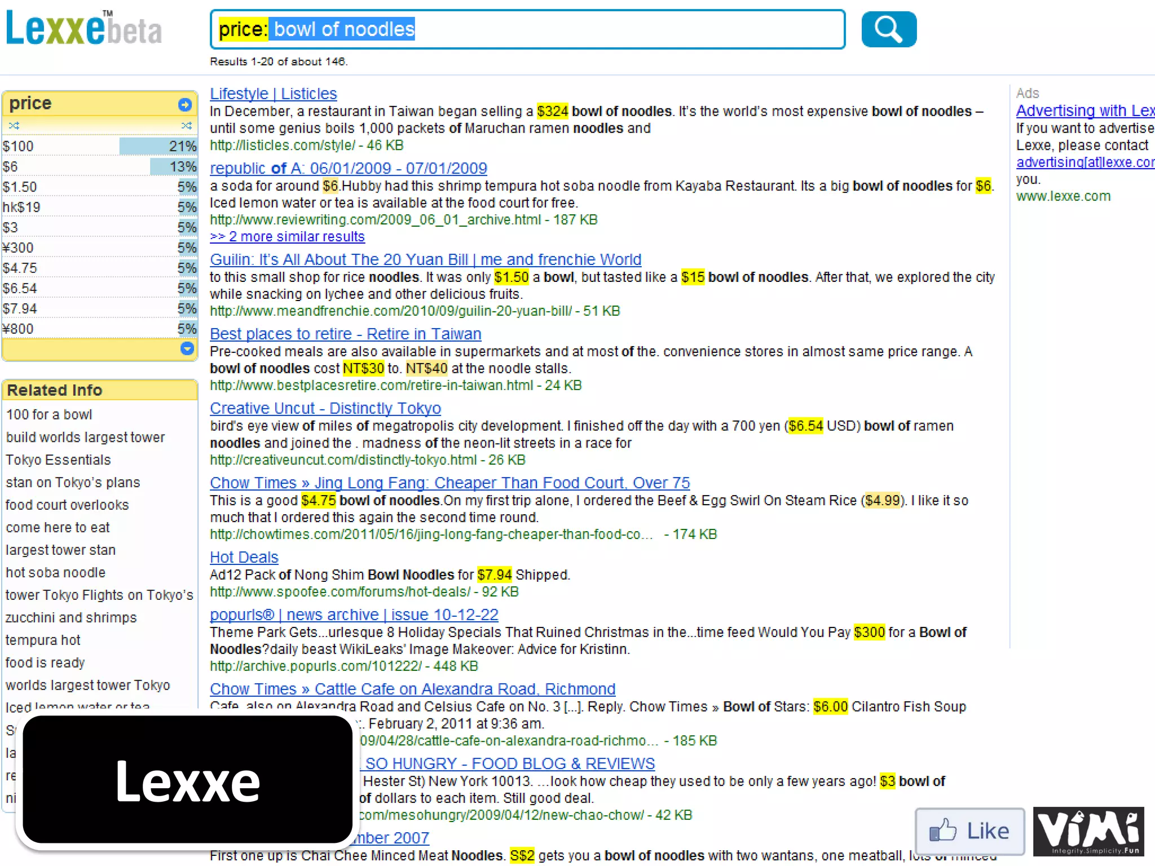Click the spoofee.com hot-deals URL

[340, 592]
